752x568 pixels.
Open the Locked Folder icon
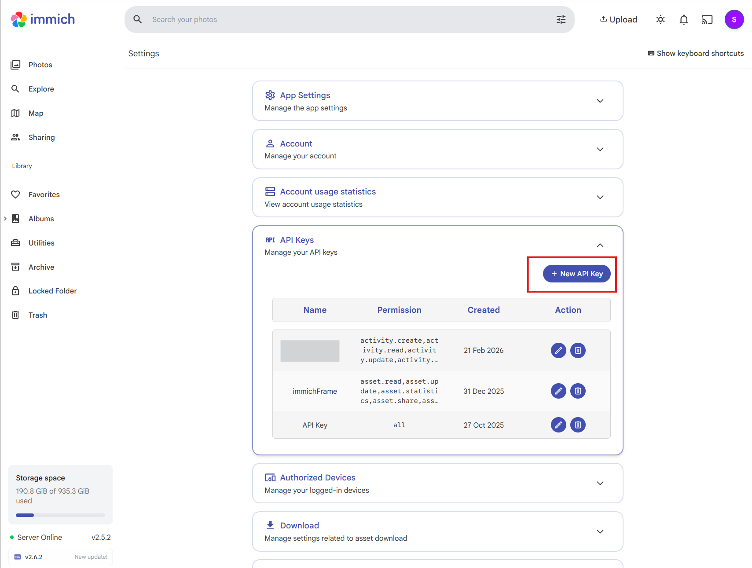point(15,290)
